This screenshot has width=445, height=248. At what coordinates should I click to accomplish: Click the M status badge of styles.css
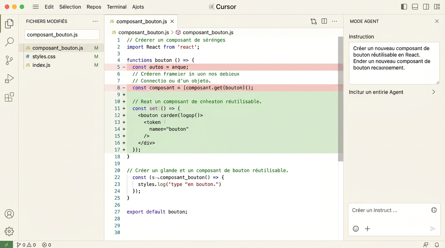tap(96, 57)
